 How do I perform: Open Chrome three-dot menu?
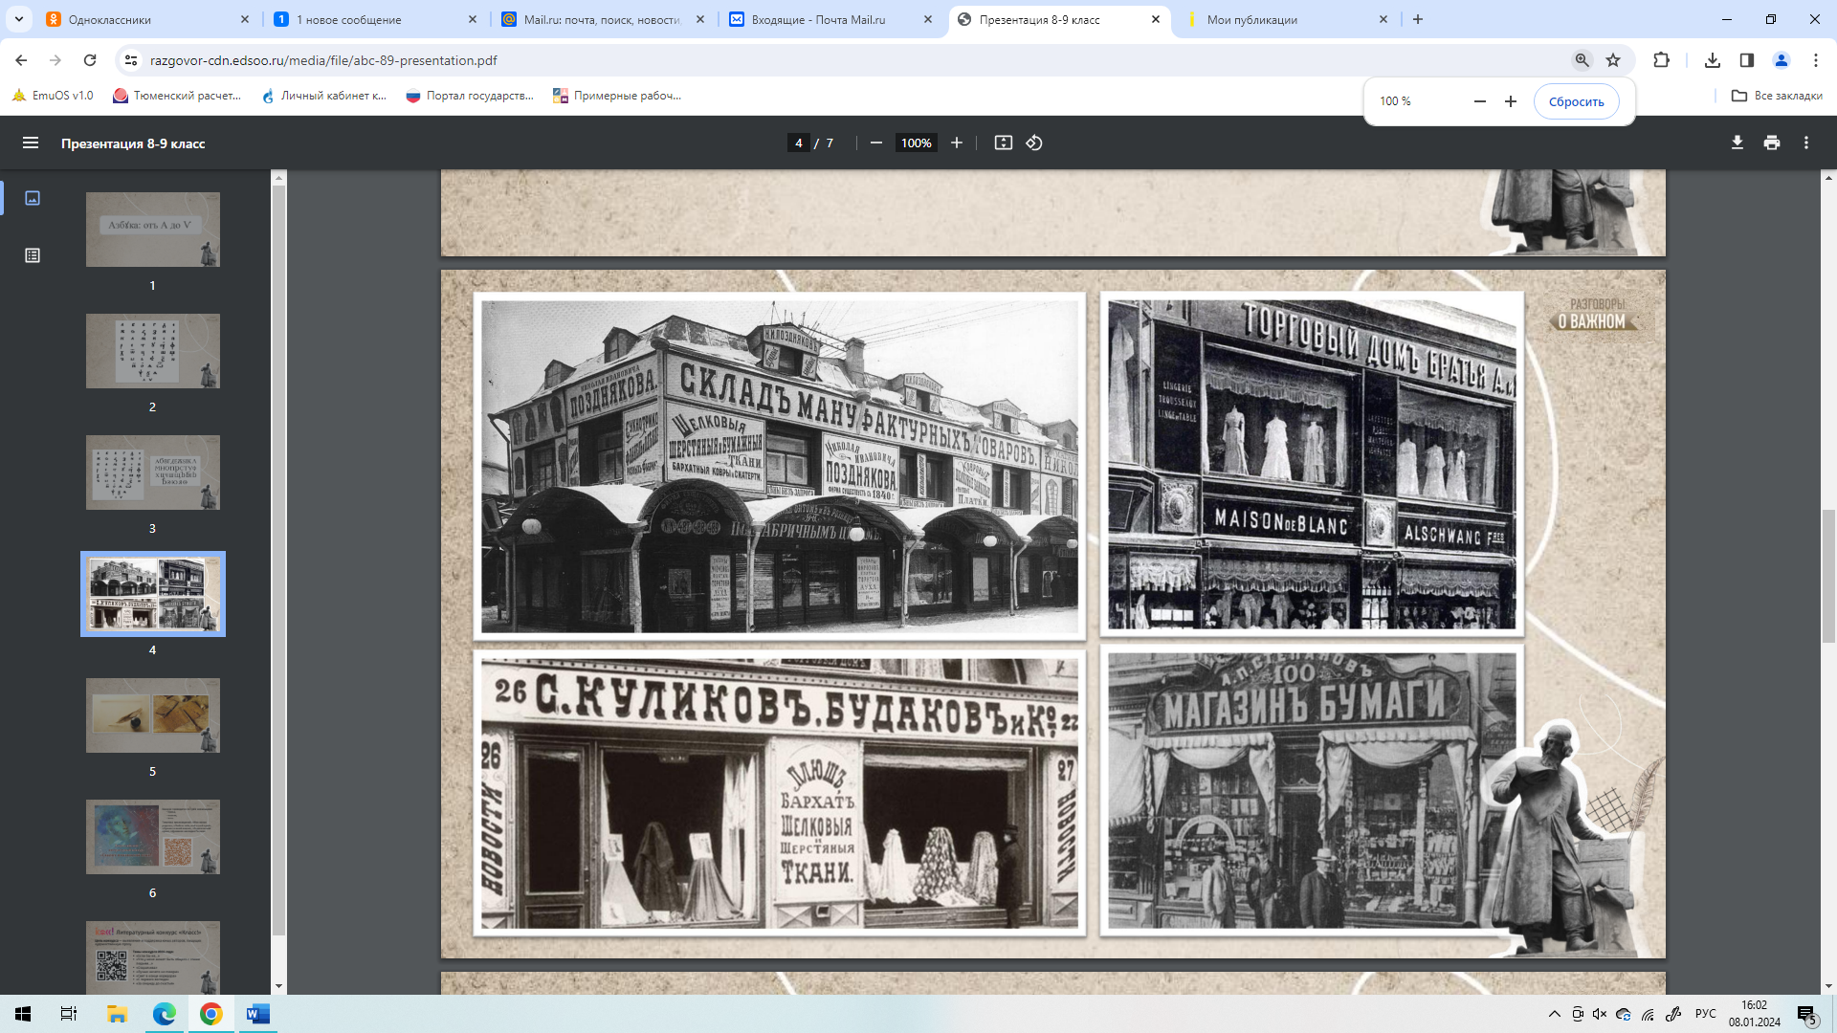1816,60
